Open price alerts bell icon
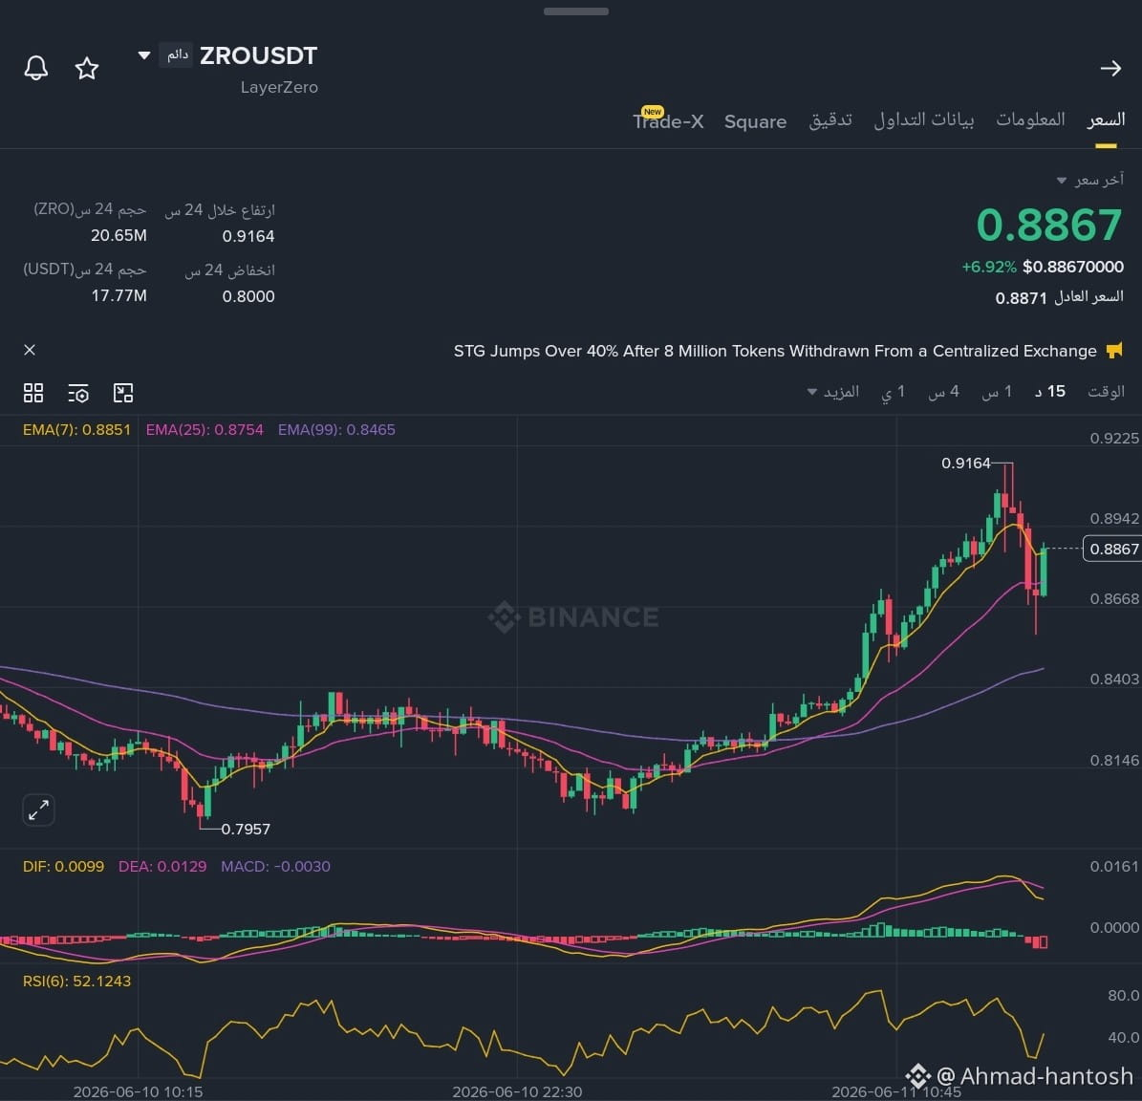This screenshot has height=1101, width=1142. point(36,68)
